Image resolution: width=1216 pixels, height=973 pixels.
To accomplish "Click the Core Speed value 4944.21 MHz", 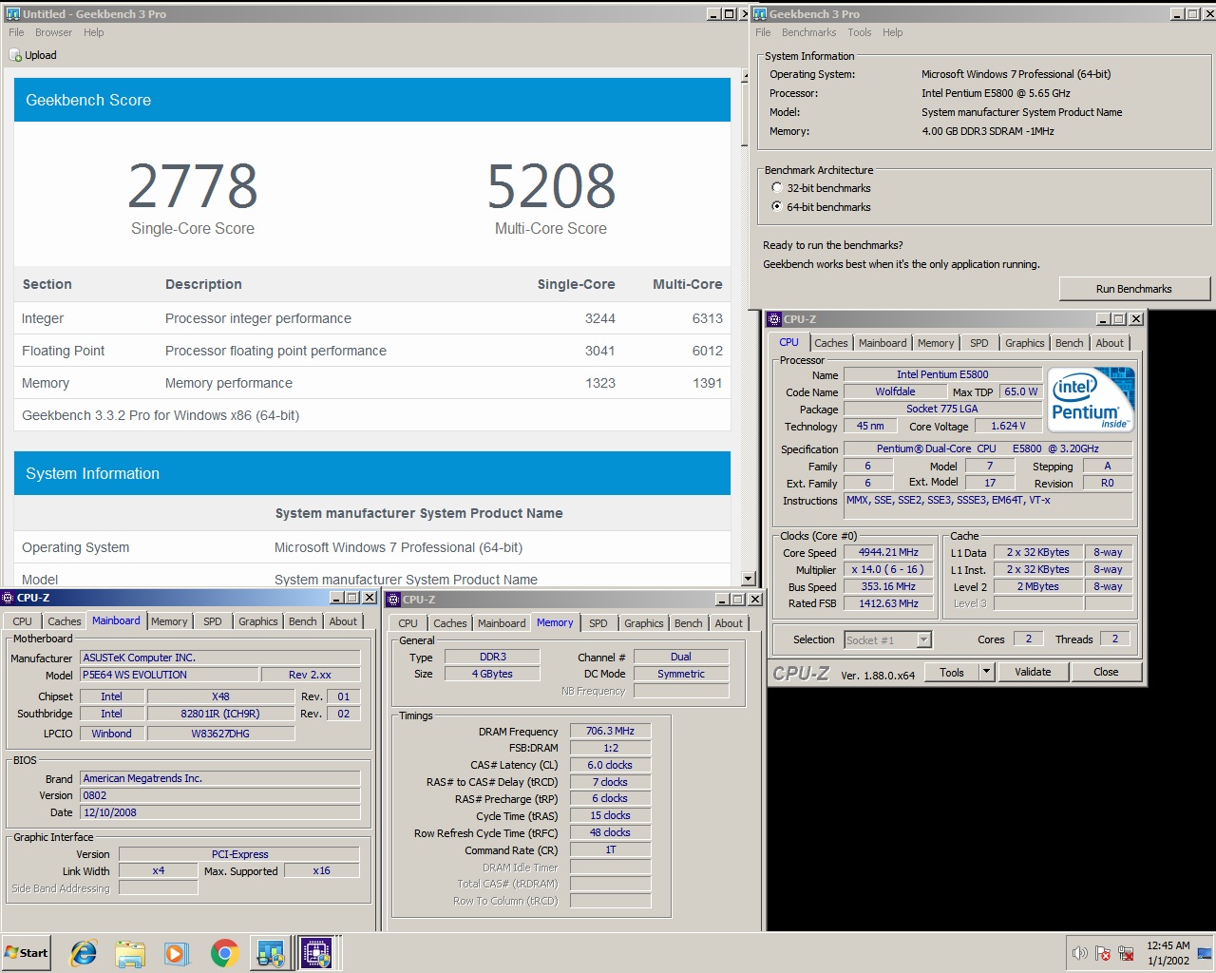I will coord(888,552).
